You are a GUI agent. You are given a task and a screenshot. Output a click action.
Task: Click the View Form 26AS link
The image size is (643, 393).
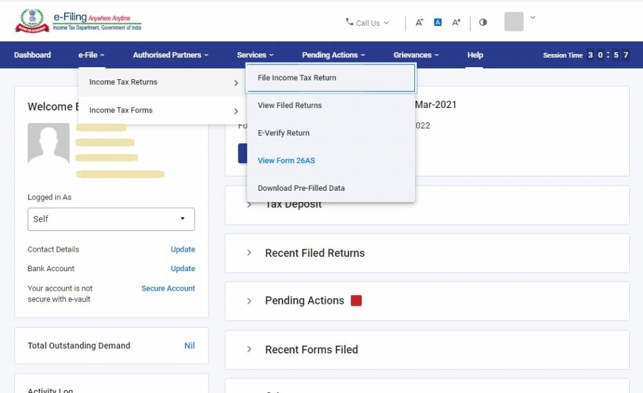tap(286, 161)
